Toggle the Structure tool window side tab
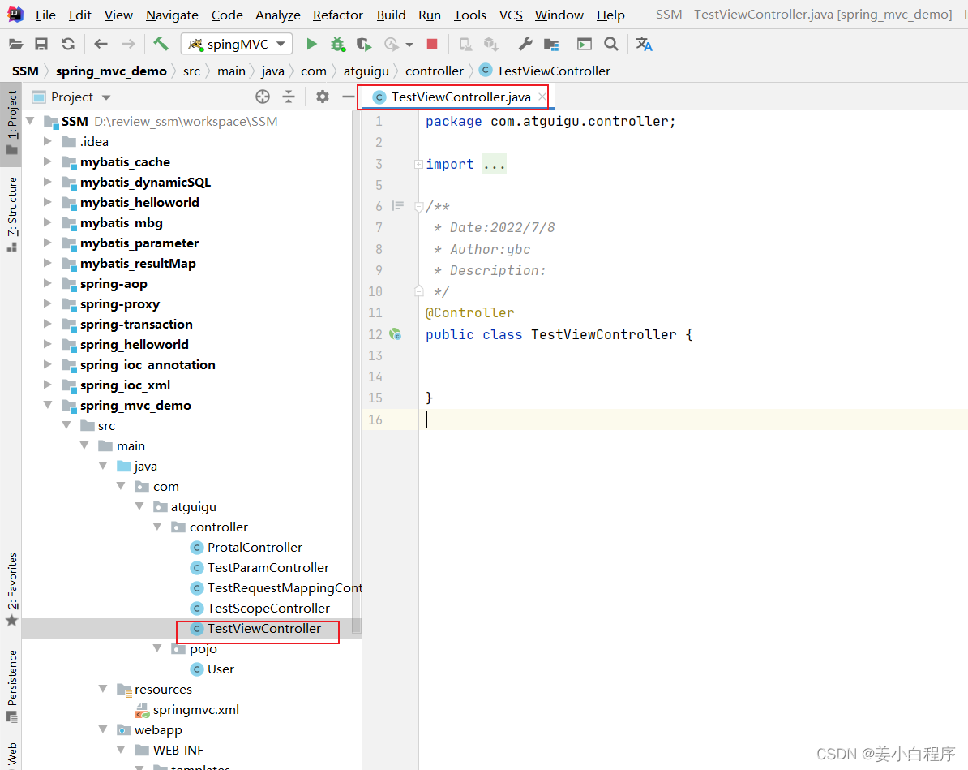This screenshot has width=968, height=770. tap(11, 213)
